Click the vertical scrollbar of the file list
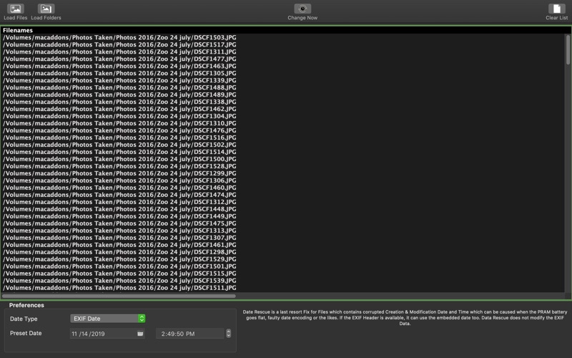Image resolution: width=572 pixels, height=358 pixels. click(568, 49)
